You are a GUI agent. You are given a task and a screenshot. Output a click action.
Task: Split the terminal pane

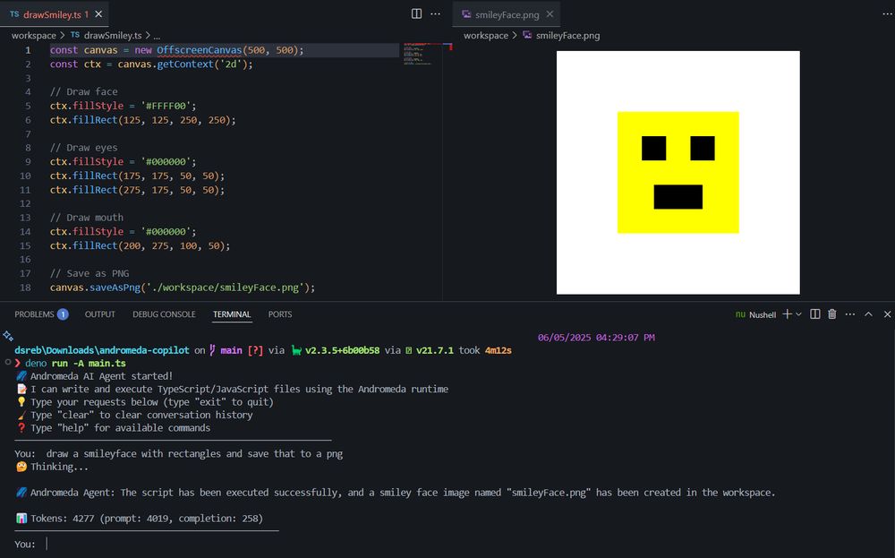click(x=815, y=314)
